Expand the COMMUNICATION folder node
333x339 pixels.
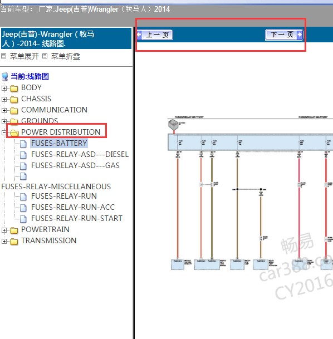pos(4,110)
